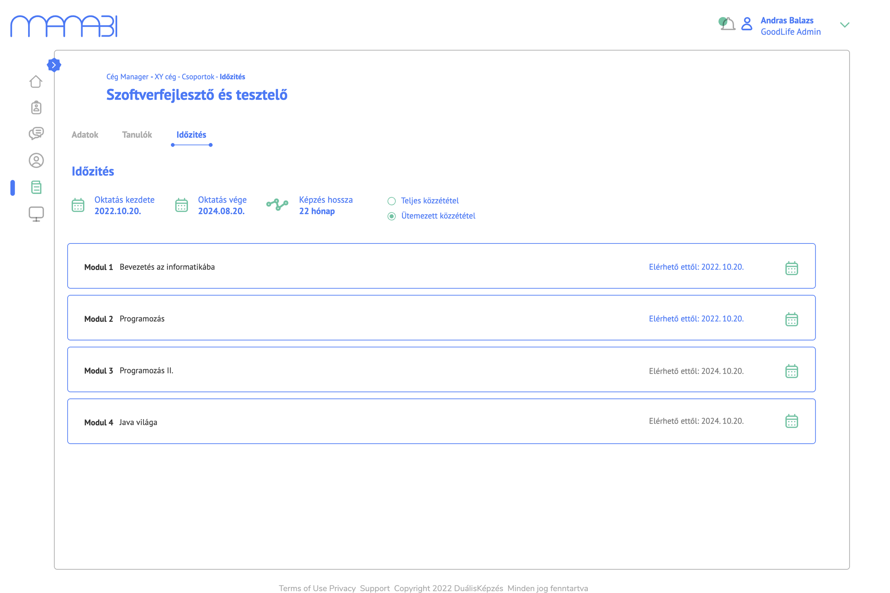Open the home icon in sidebar

pos(36,81)
